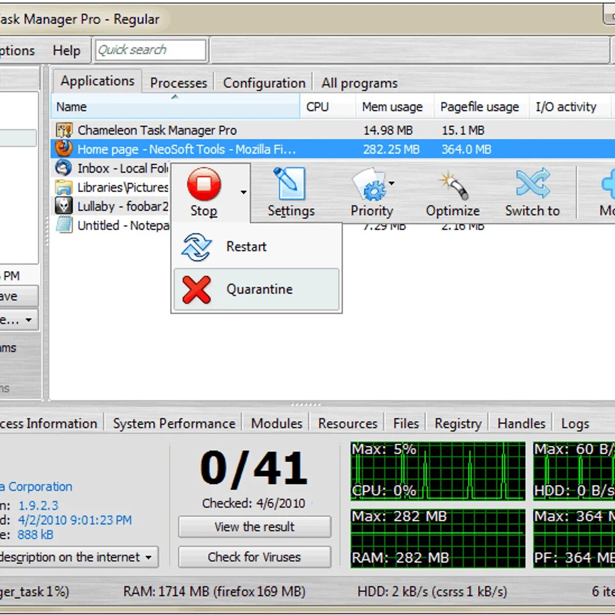This screenshot has width=615, height=615.
Task: Click the foobar2000 icon beside Lullaby
Action: tap(64, 206)
